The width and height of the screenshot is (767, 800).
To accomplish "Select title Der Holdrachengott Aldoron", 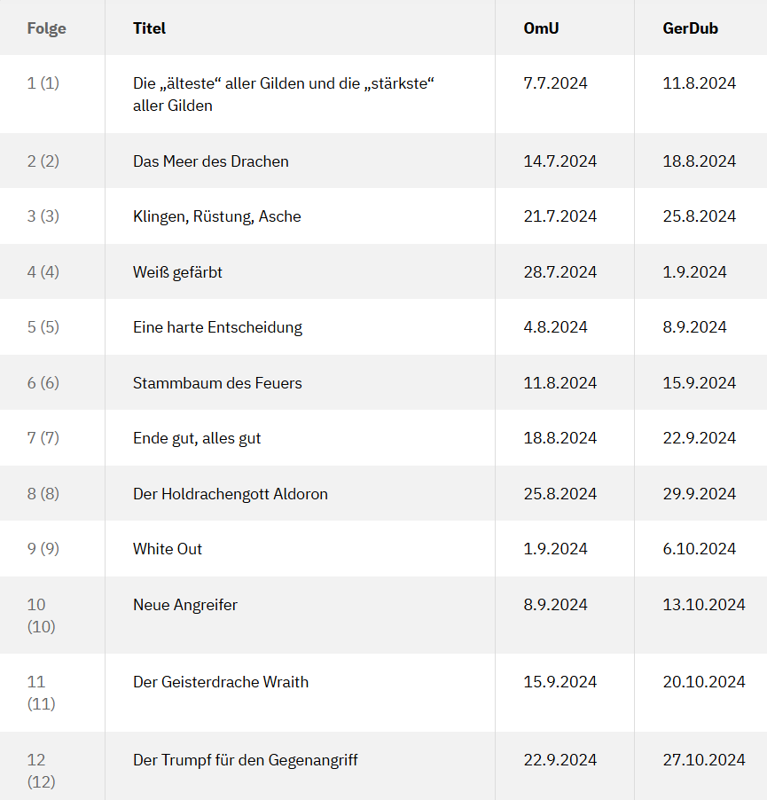I will click(230, 494).
